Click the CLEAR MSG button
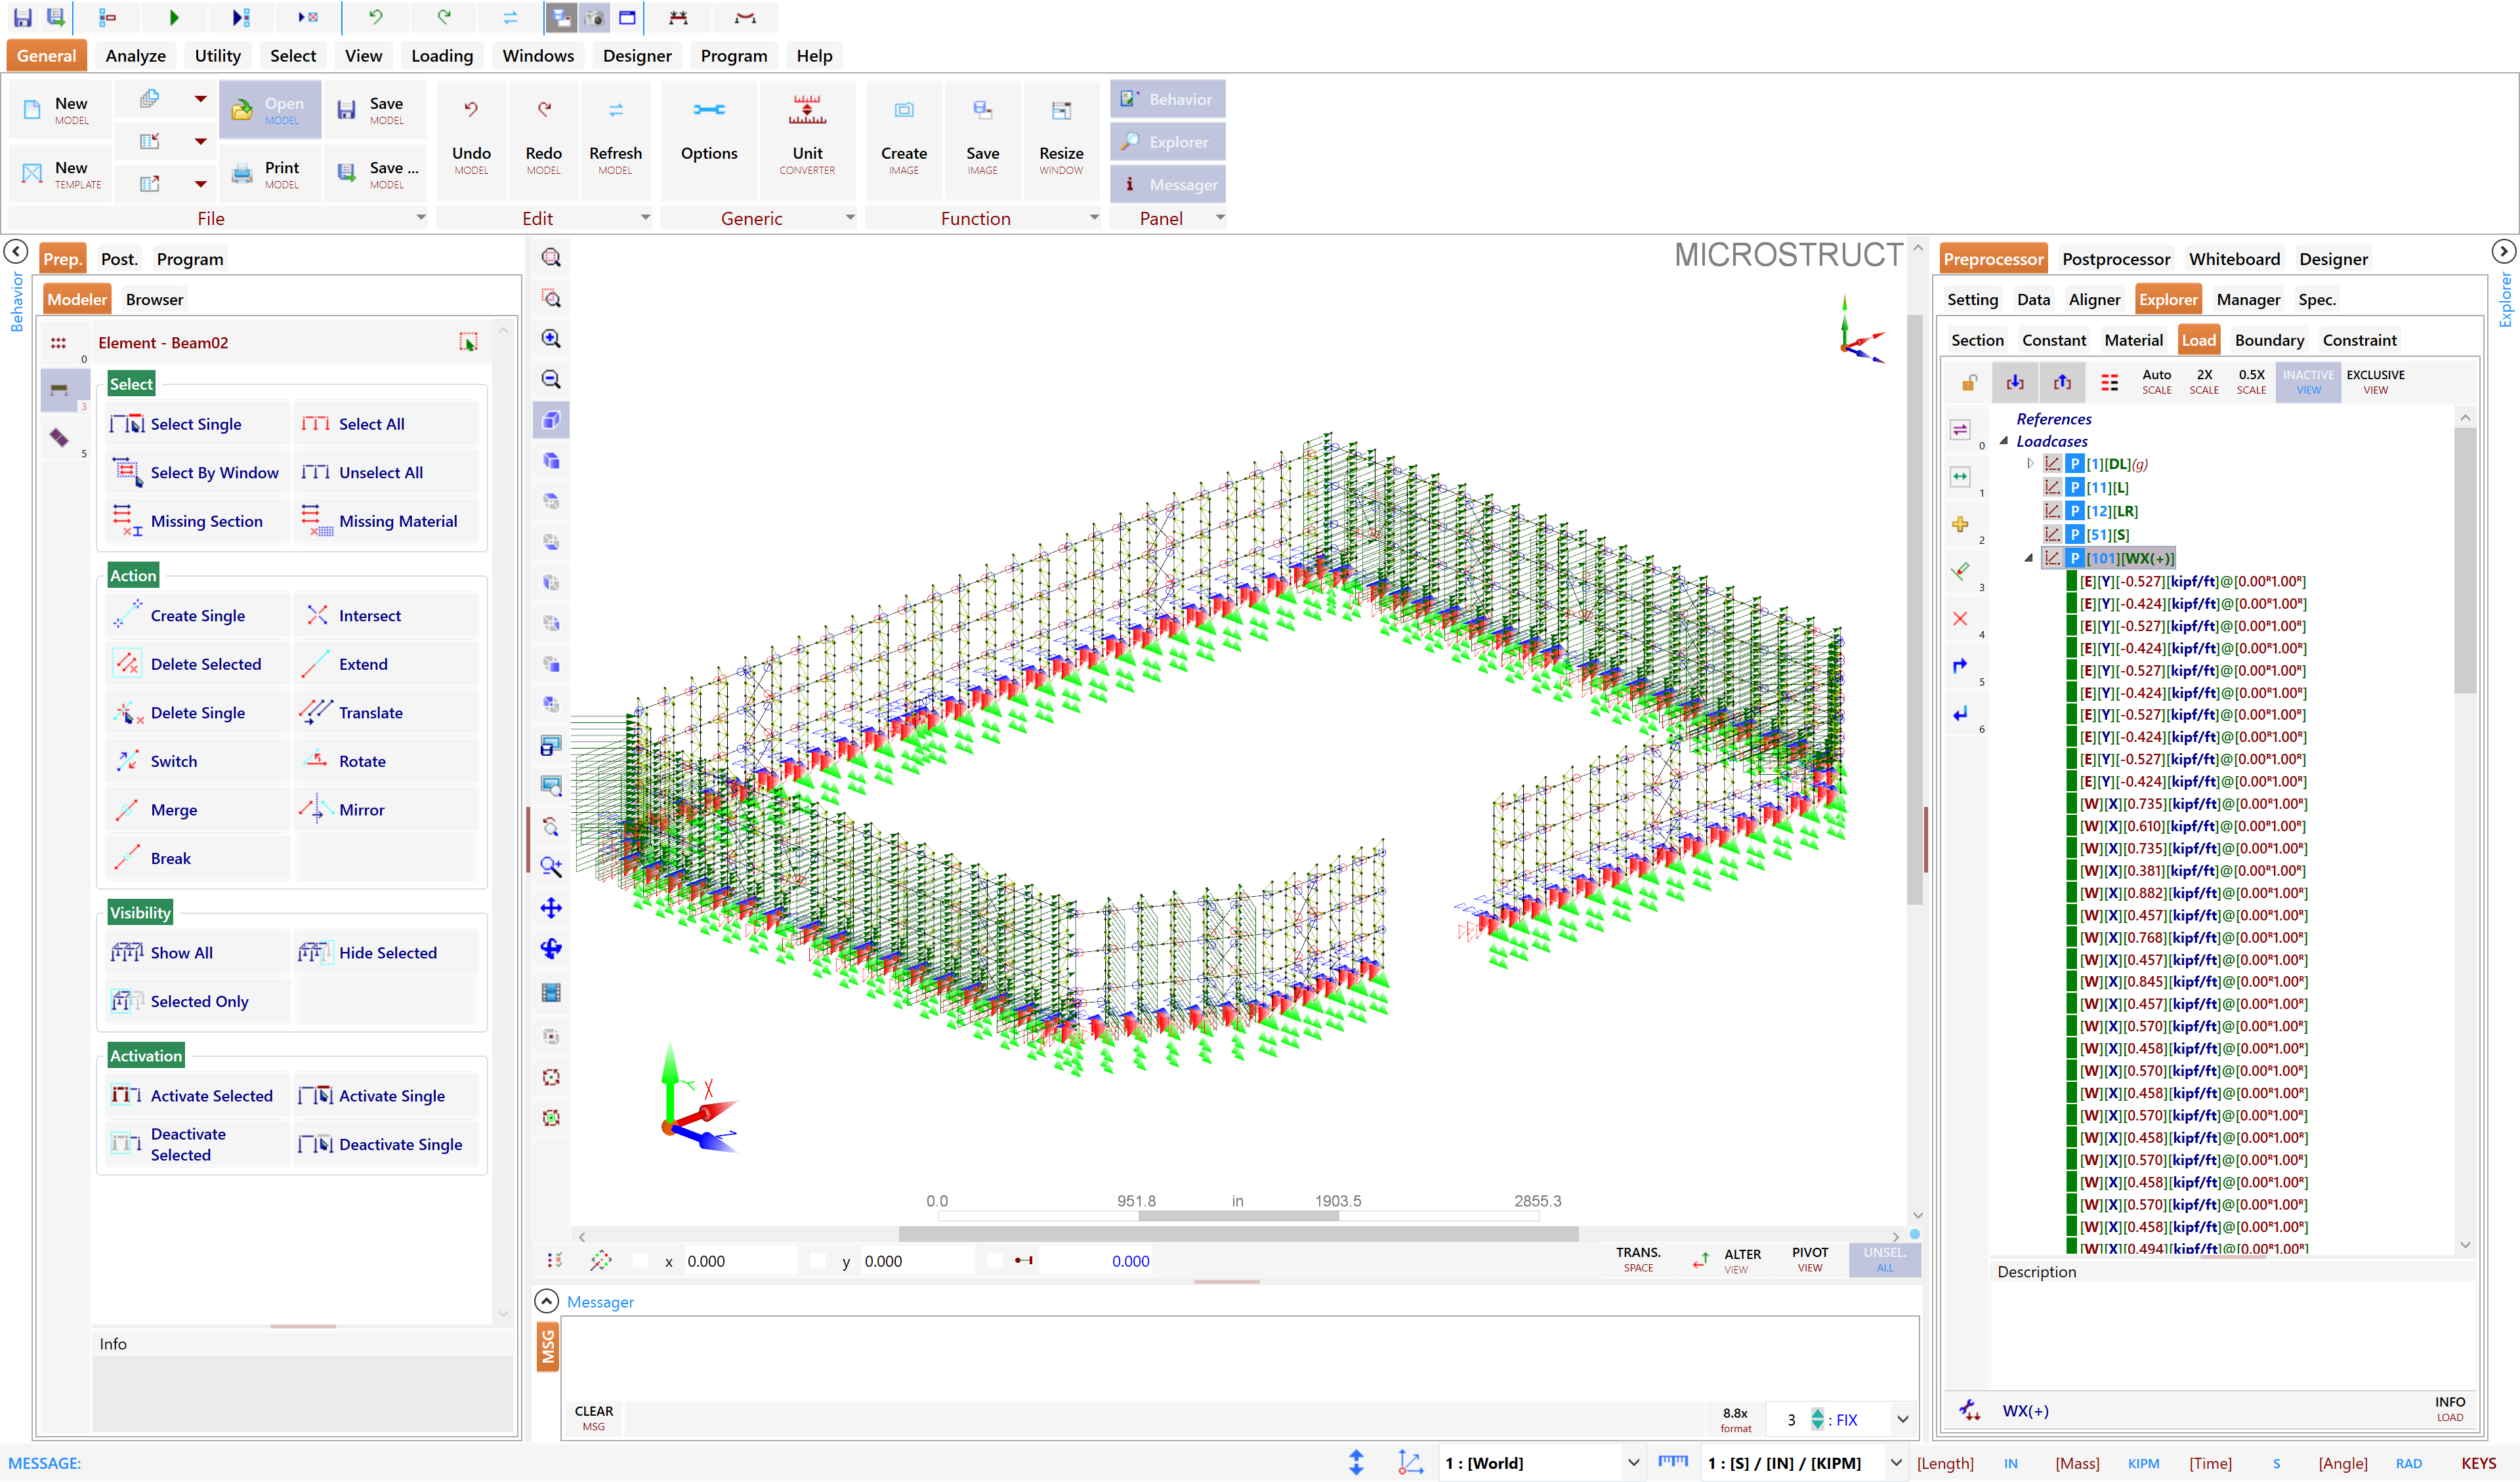This screenshot has width=2520, height=1482. (594, 1418)
